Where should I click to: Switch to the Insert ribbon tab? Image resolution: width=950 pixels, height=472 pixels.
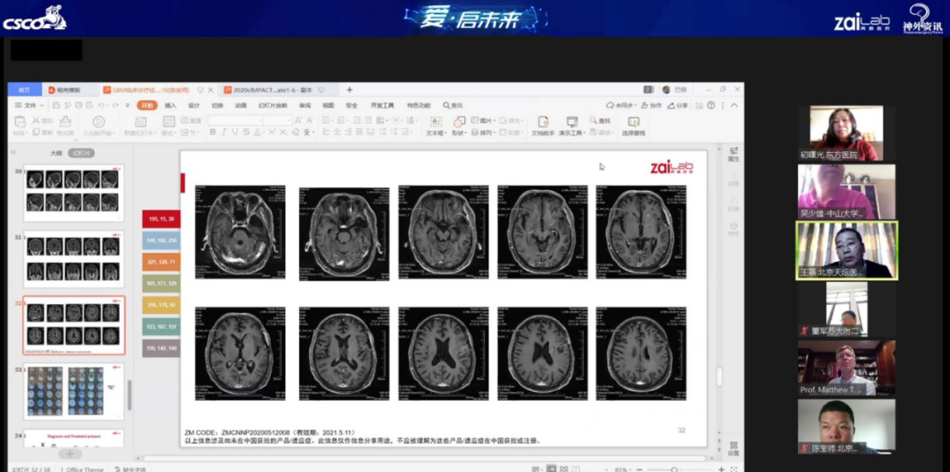[x=171, y=105]
